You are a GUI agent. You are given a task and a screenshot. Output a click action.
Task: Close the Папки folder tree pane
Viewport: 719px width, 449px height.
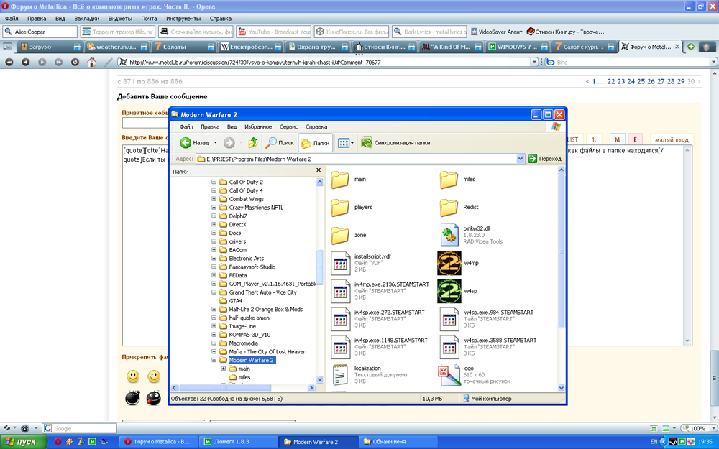point(319,171)
